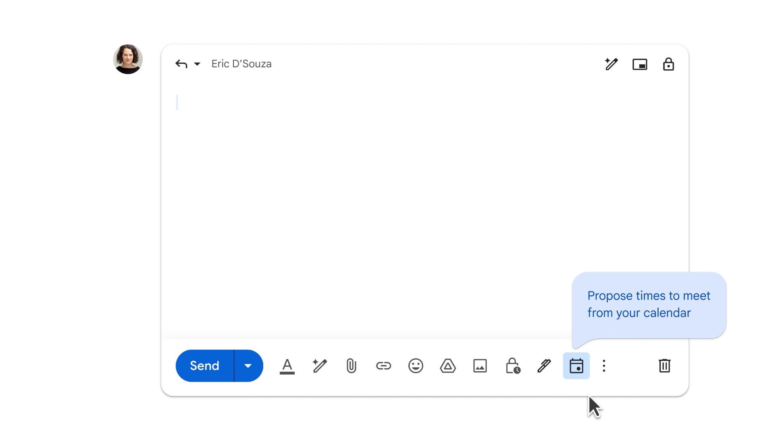This screenshot has width=774, height=435.
Task: Discard draft with the trash icon
Action: tap(664, 366)
